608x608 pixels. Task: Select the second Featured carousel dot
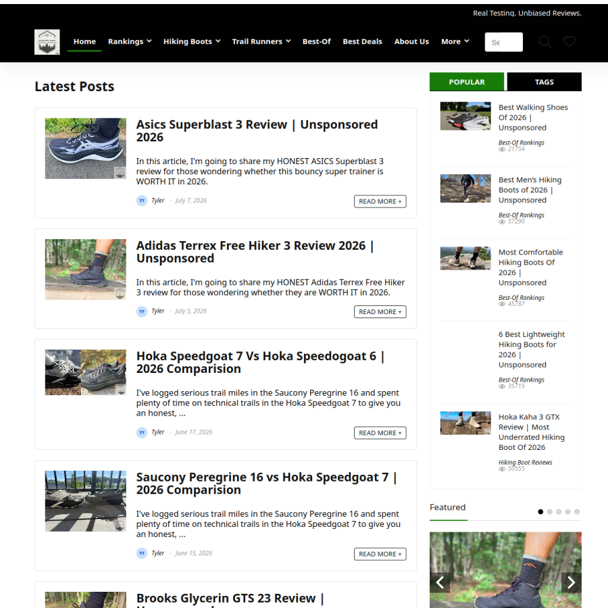[x=549, y=512]
